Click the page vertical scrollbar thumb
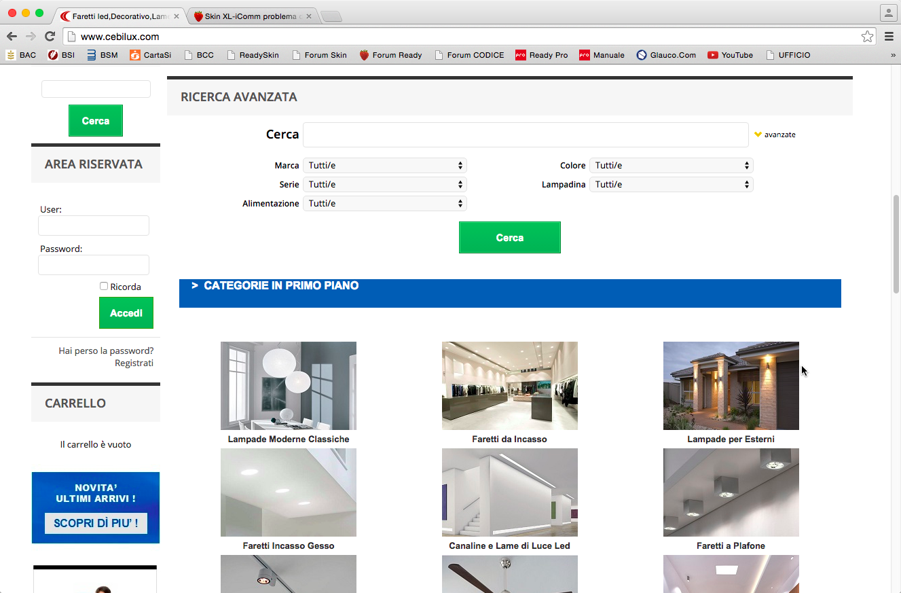The height and width of the screenshot is (593, 901). pos(896,245)
